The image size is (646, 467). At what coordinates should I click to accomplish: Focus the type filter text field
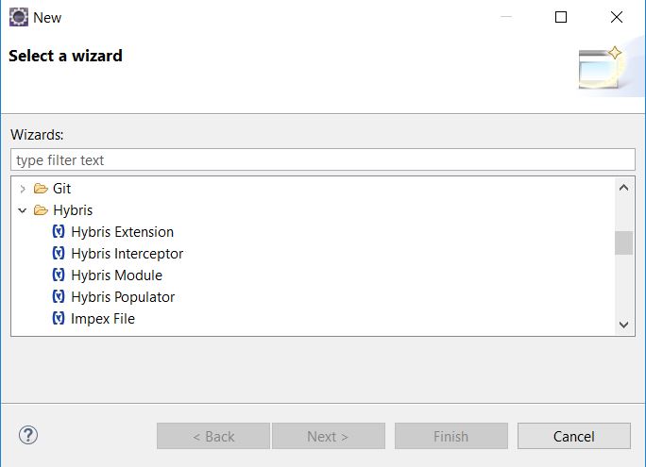click(323, 159)
